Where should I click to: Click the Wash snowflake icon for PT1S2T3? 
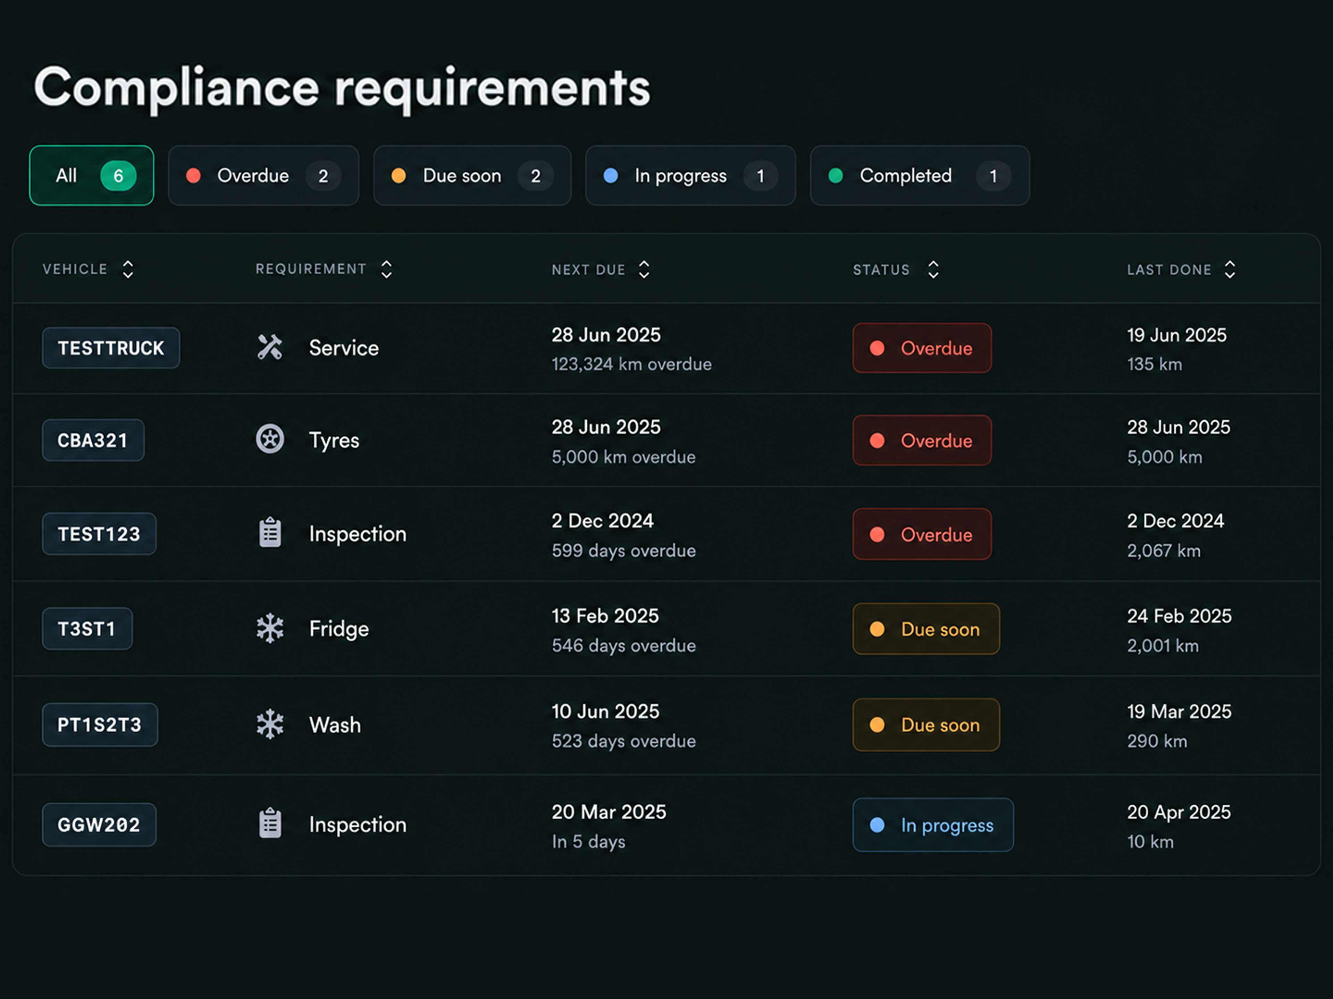(x=269, y=724)
